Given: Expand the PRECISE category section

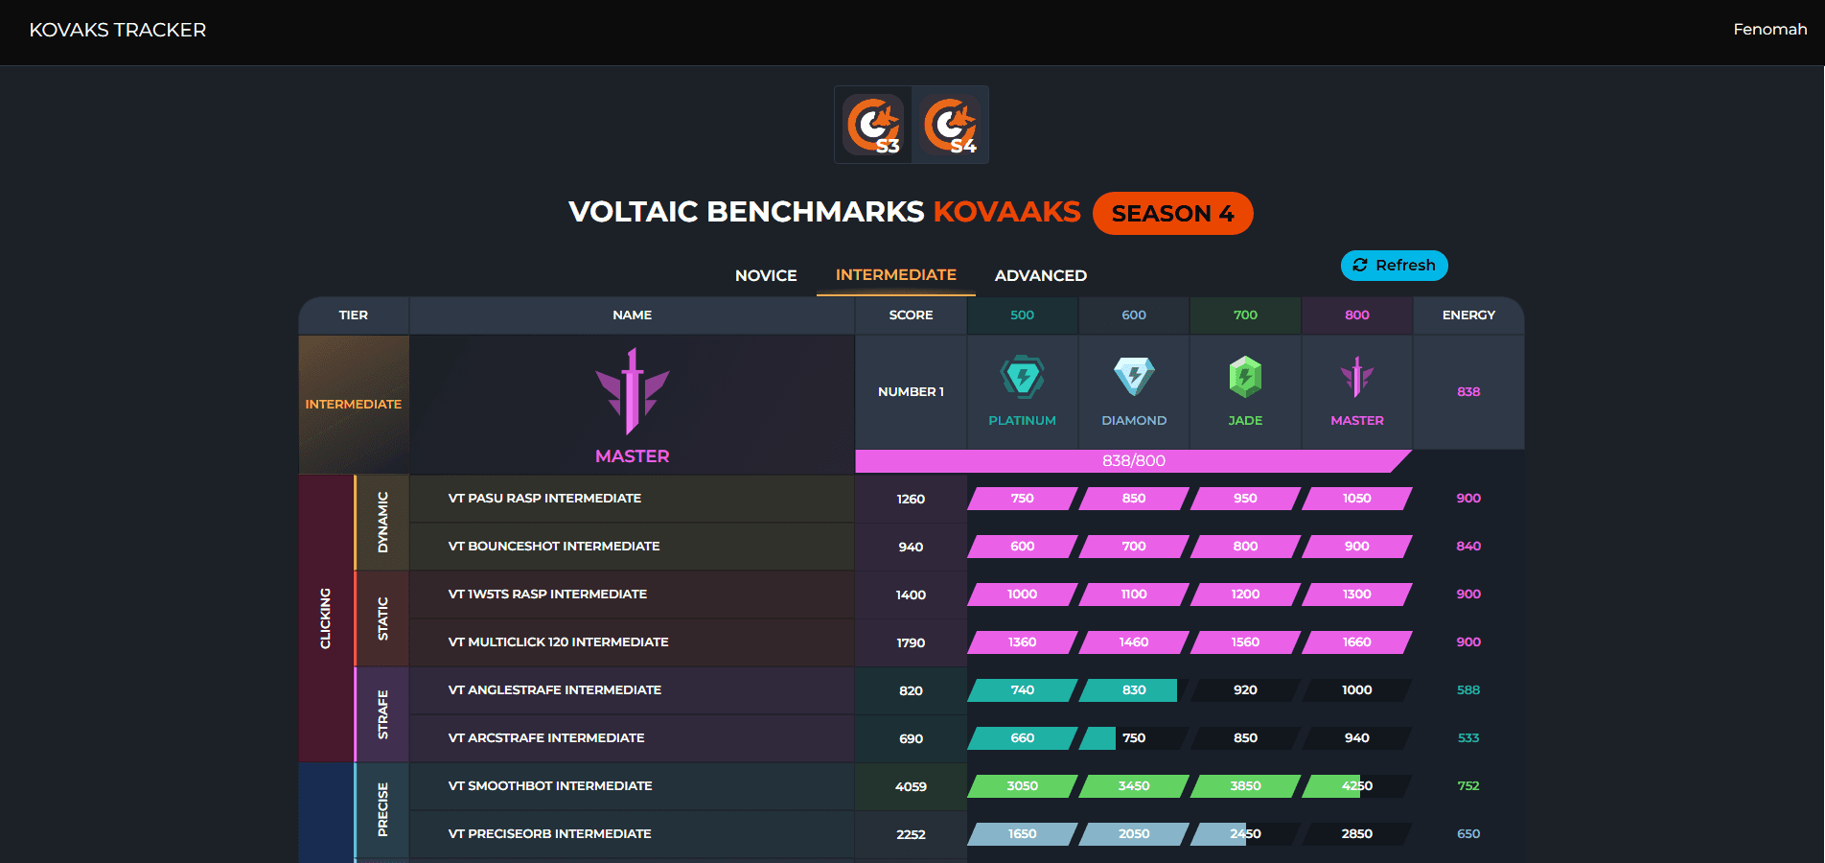Looking at the screenshot, I should tap(382, 810).
